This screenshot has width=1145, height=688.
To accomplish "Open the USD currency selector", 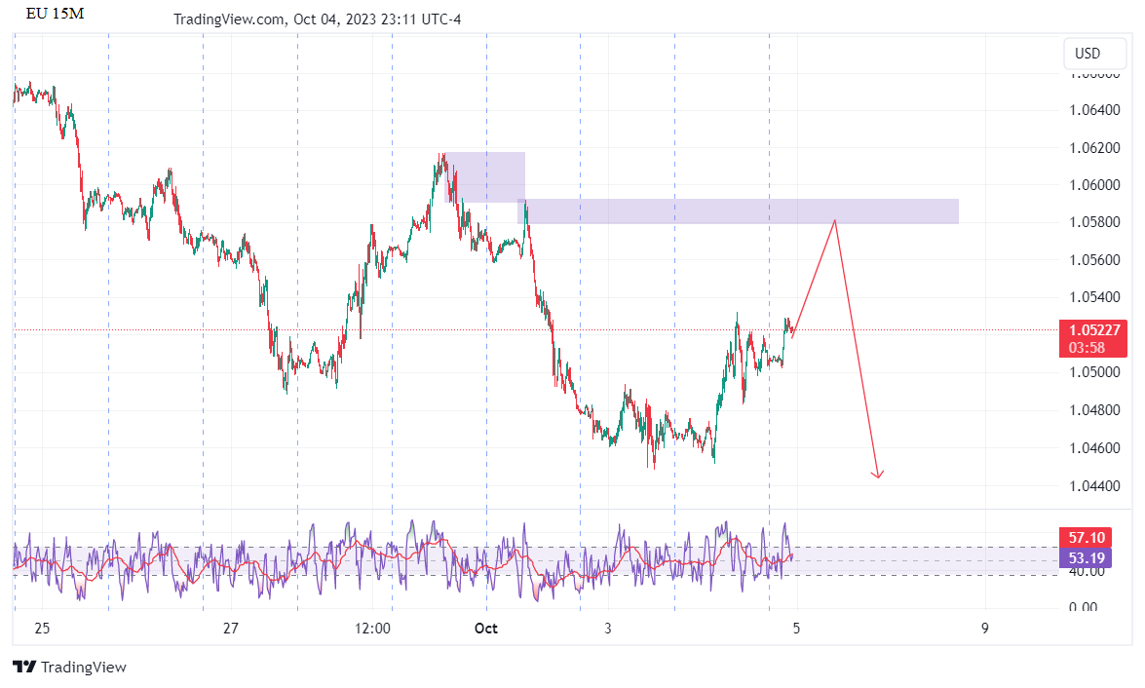I will [x=1087, y=54].
